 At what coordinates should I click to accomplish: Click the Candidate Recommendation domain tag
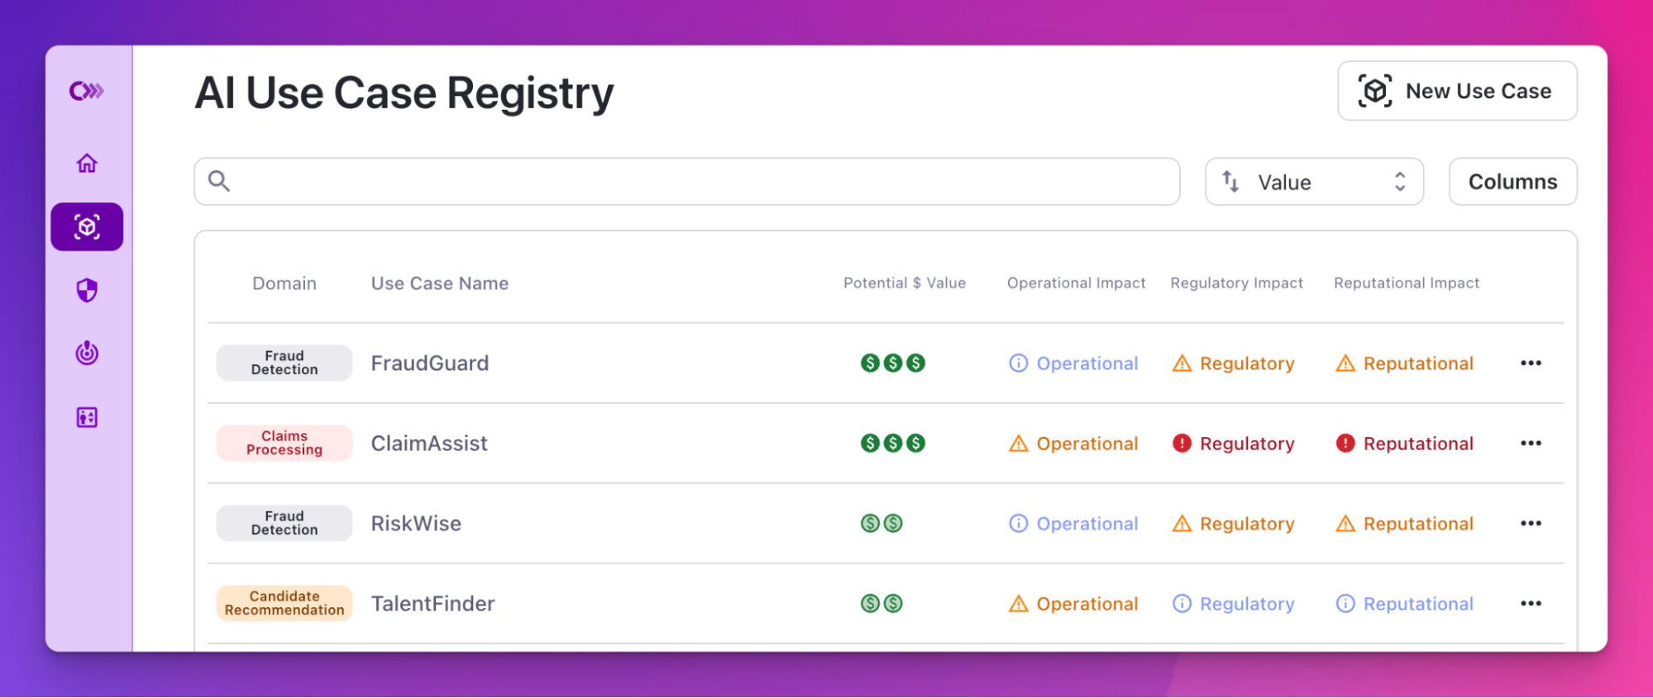coord(284,603)
